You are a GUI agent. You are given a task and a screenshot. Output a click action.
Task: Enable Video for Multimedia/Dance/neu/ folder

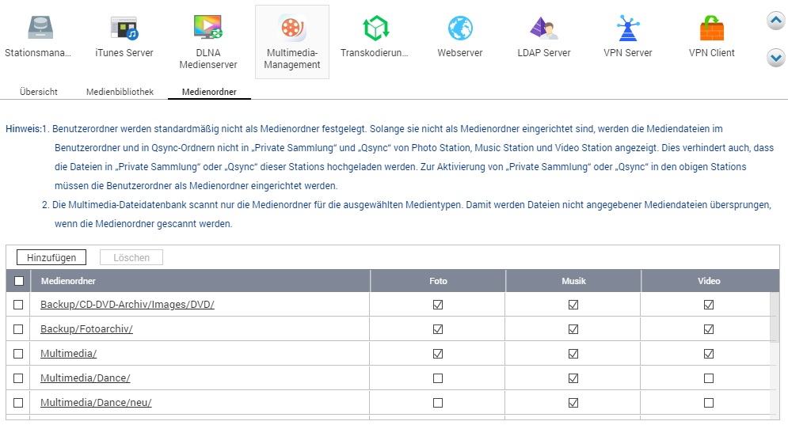(x=709, y=403)
